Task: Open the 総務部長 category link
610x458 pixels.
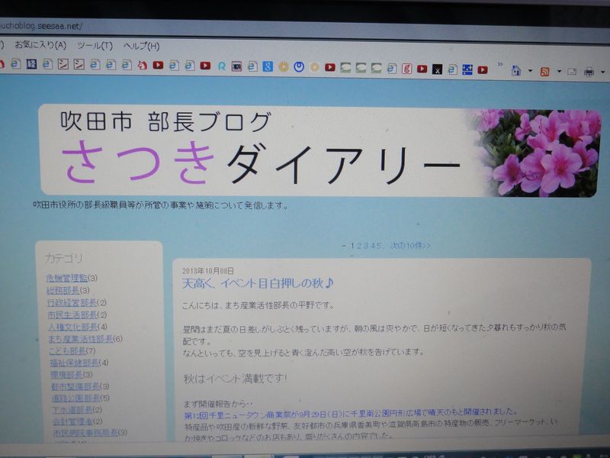Action: tap(63, 290)
